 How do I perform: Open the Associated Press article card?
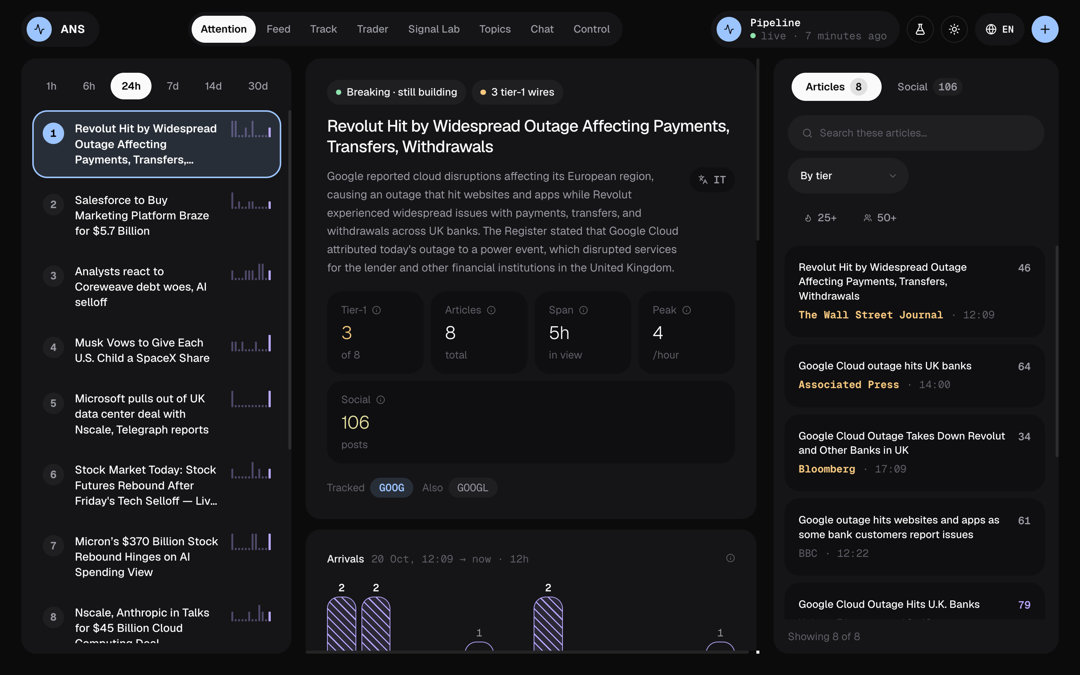pyautogui.click(x=914, y=375)
